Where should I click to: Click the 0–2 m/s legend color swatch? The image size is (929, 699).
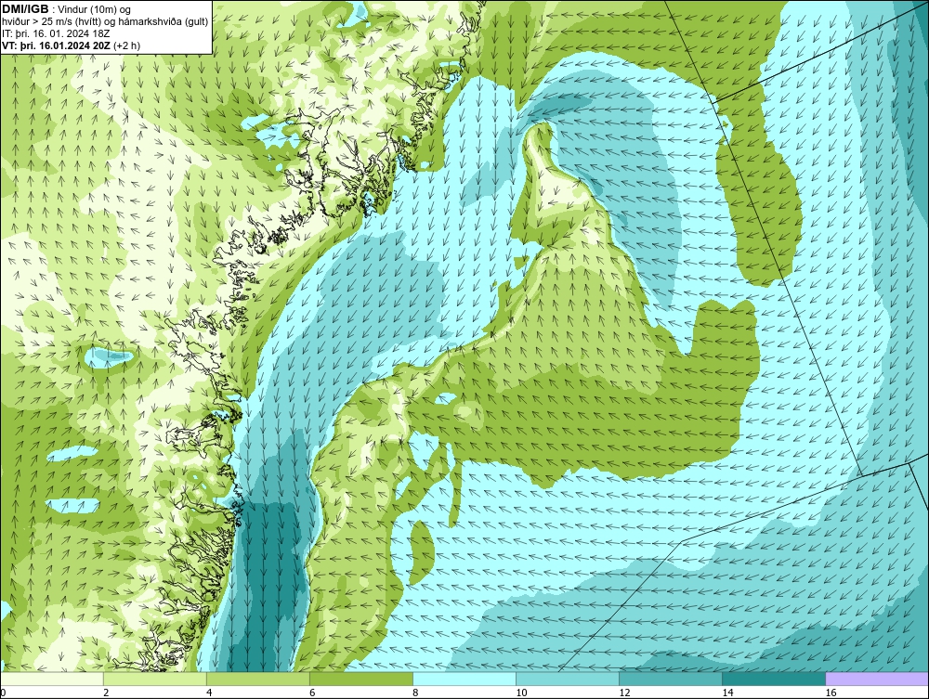click(x=52, y=679)
